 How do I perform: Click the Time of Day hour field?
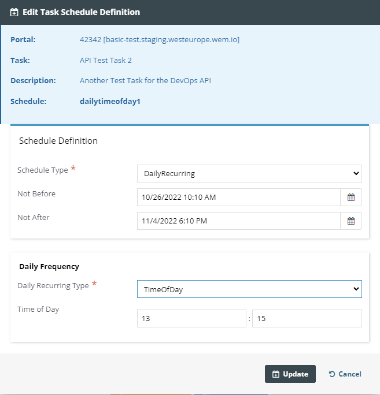[x=191, y=318]
